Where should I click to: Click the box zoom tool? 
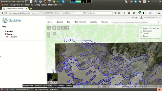54,33
